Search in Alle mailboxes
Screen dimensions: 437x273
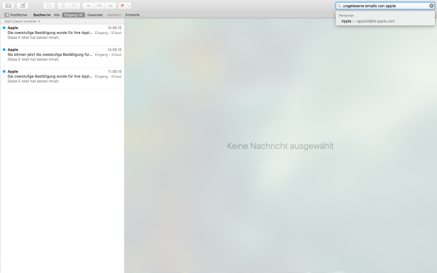57,15
